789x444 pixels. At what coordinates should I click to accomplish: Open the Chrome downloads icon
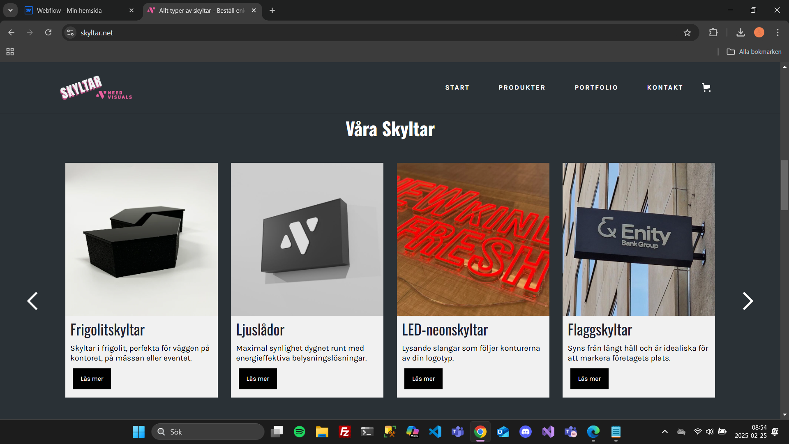[741, 32]
